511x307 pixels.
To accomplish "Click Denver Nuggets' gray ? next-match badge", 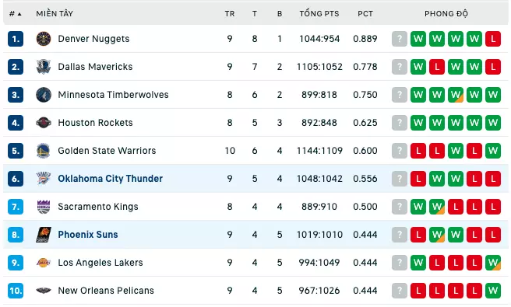I will tap(400, 39).
